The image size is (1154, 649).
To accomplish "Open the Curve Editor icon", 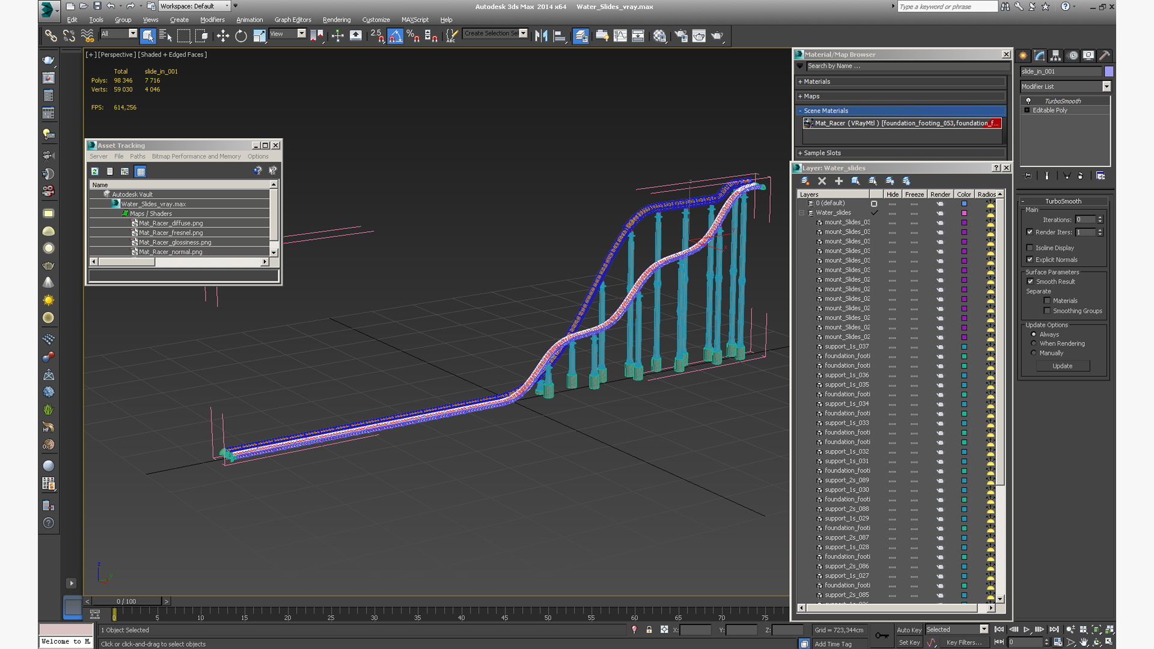I will point(620,36).
